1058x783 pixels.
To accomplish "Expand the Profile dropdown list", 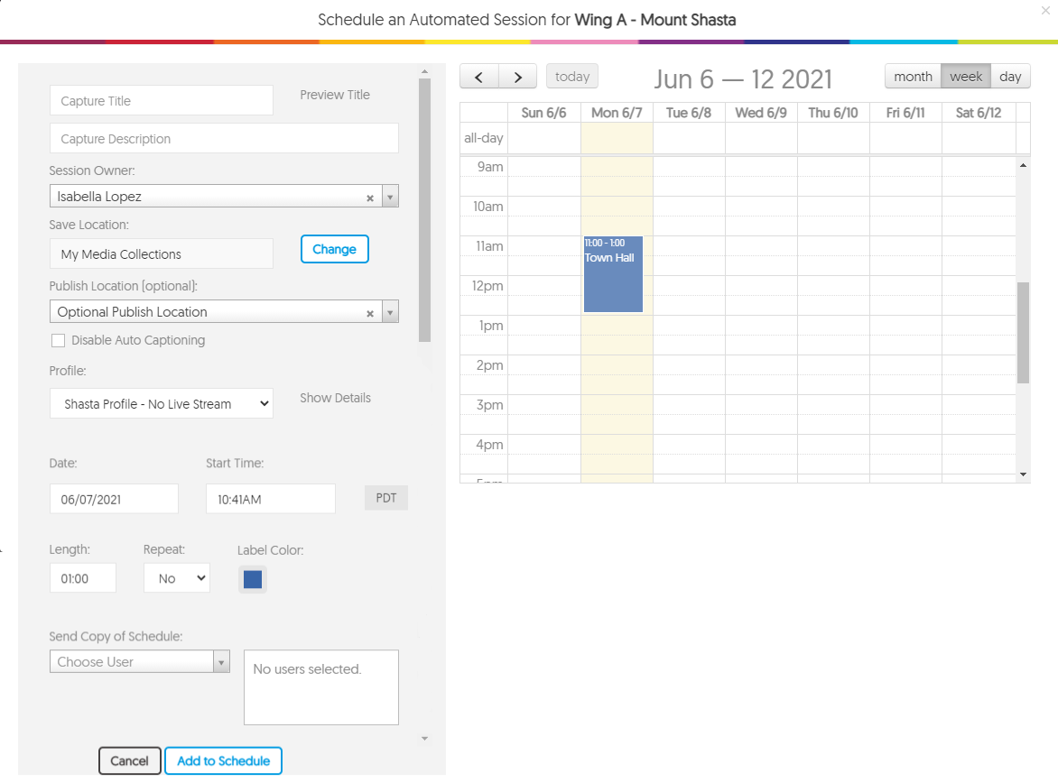I will pyautogui.click(x=161, y=404).
